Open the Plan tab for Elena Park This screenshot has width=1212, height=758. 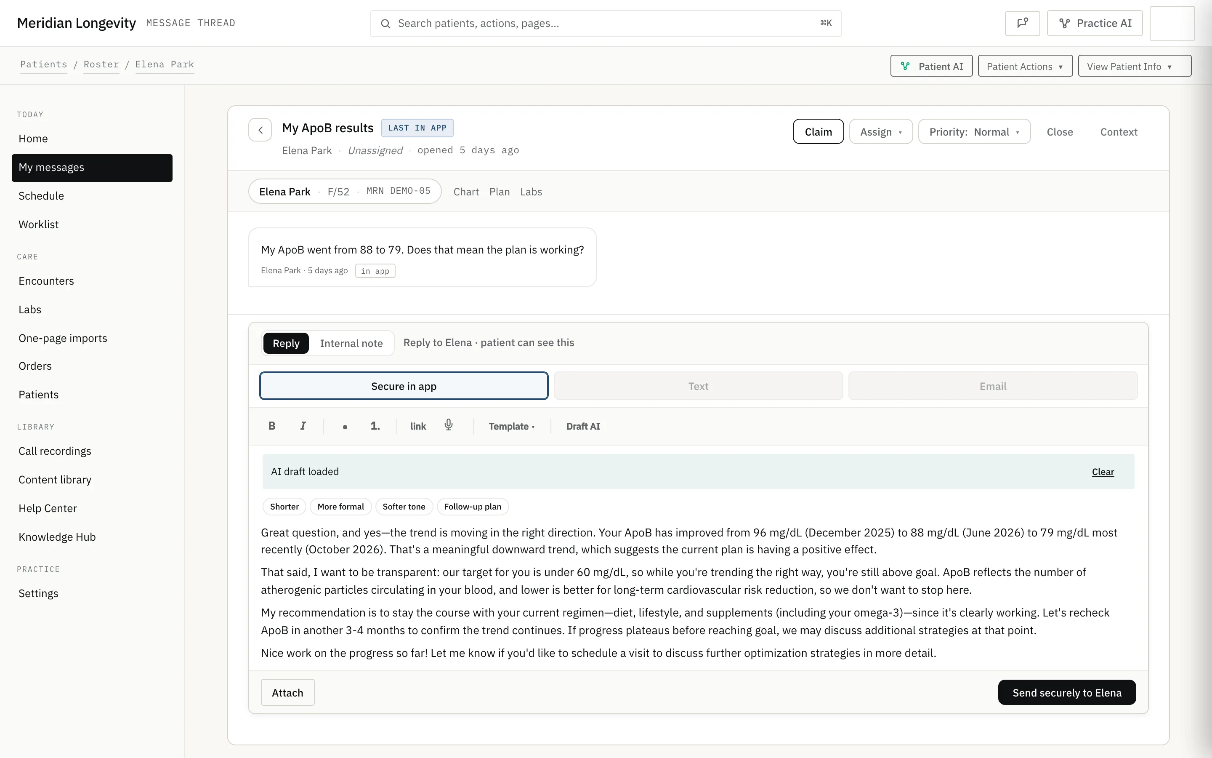(x=500, y=192)
